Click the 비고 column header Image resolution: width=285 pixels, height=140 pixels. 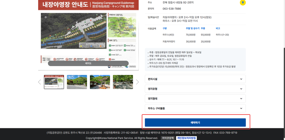point(218,28)
